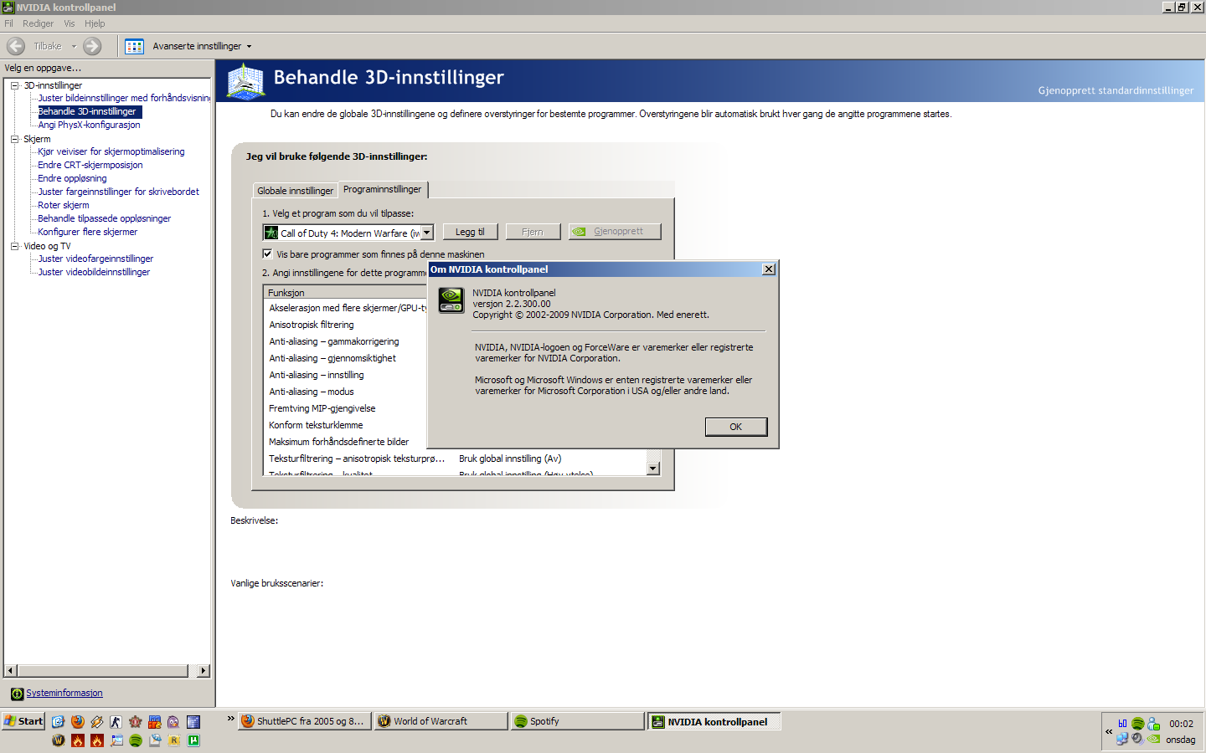
Task: Open Avanserte innstillinger dropdown arrow
Action: pos(249,47)
